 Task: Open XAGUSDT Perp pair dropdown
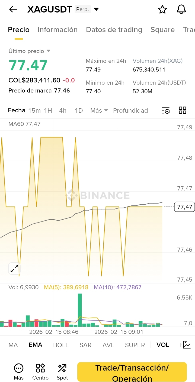pyautogui.click(x=96, y=10)
